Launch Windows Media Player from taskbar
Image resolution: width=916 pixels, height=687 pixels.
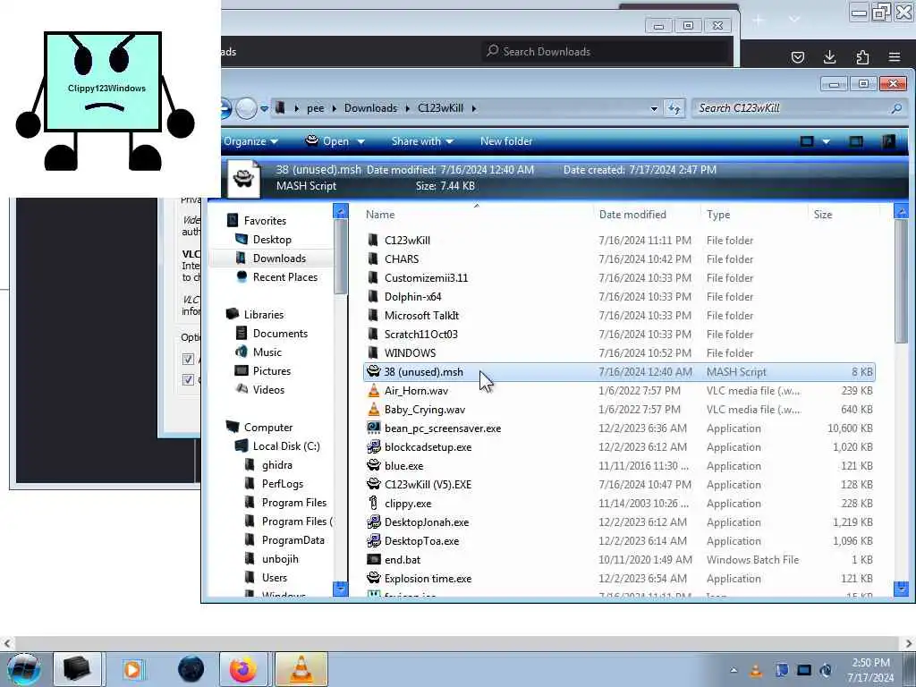coord(132,669)
